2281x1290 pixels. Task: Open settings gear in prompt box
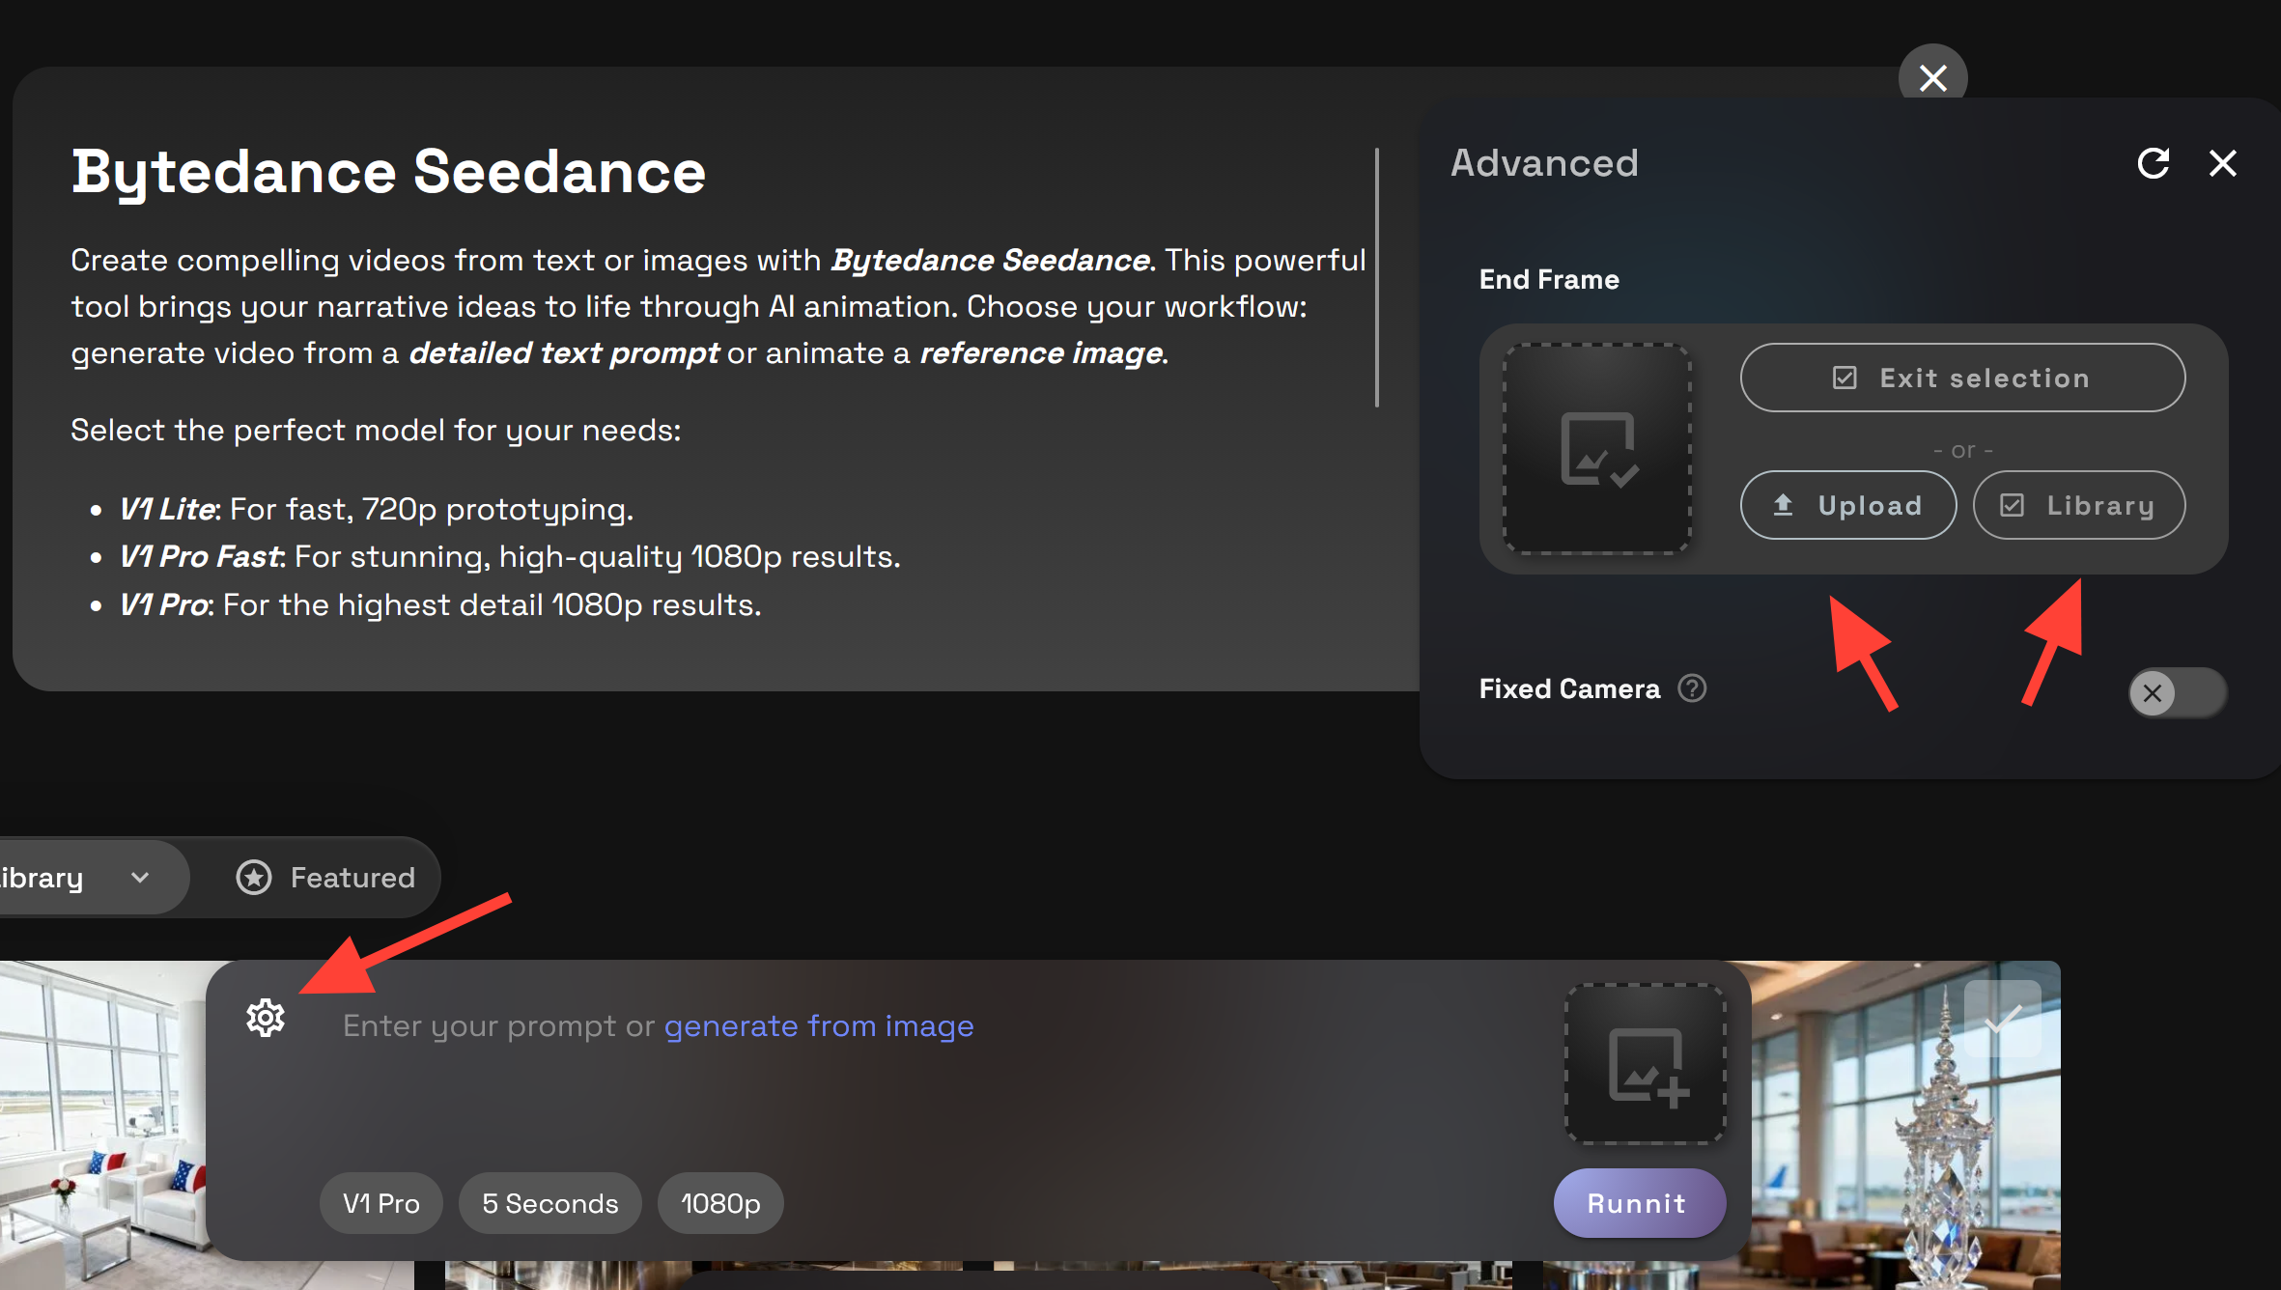(x=266, y=1018)
